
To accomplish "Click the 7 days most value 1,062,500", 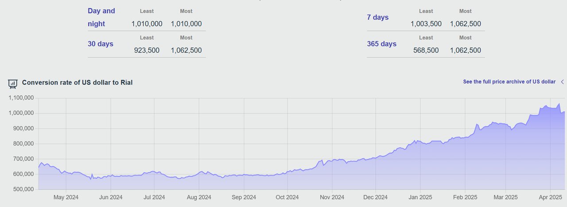I will 465,24.
